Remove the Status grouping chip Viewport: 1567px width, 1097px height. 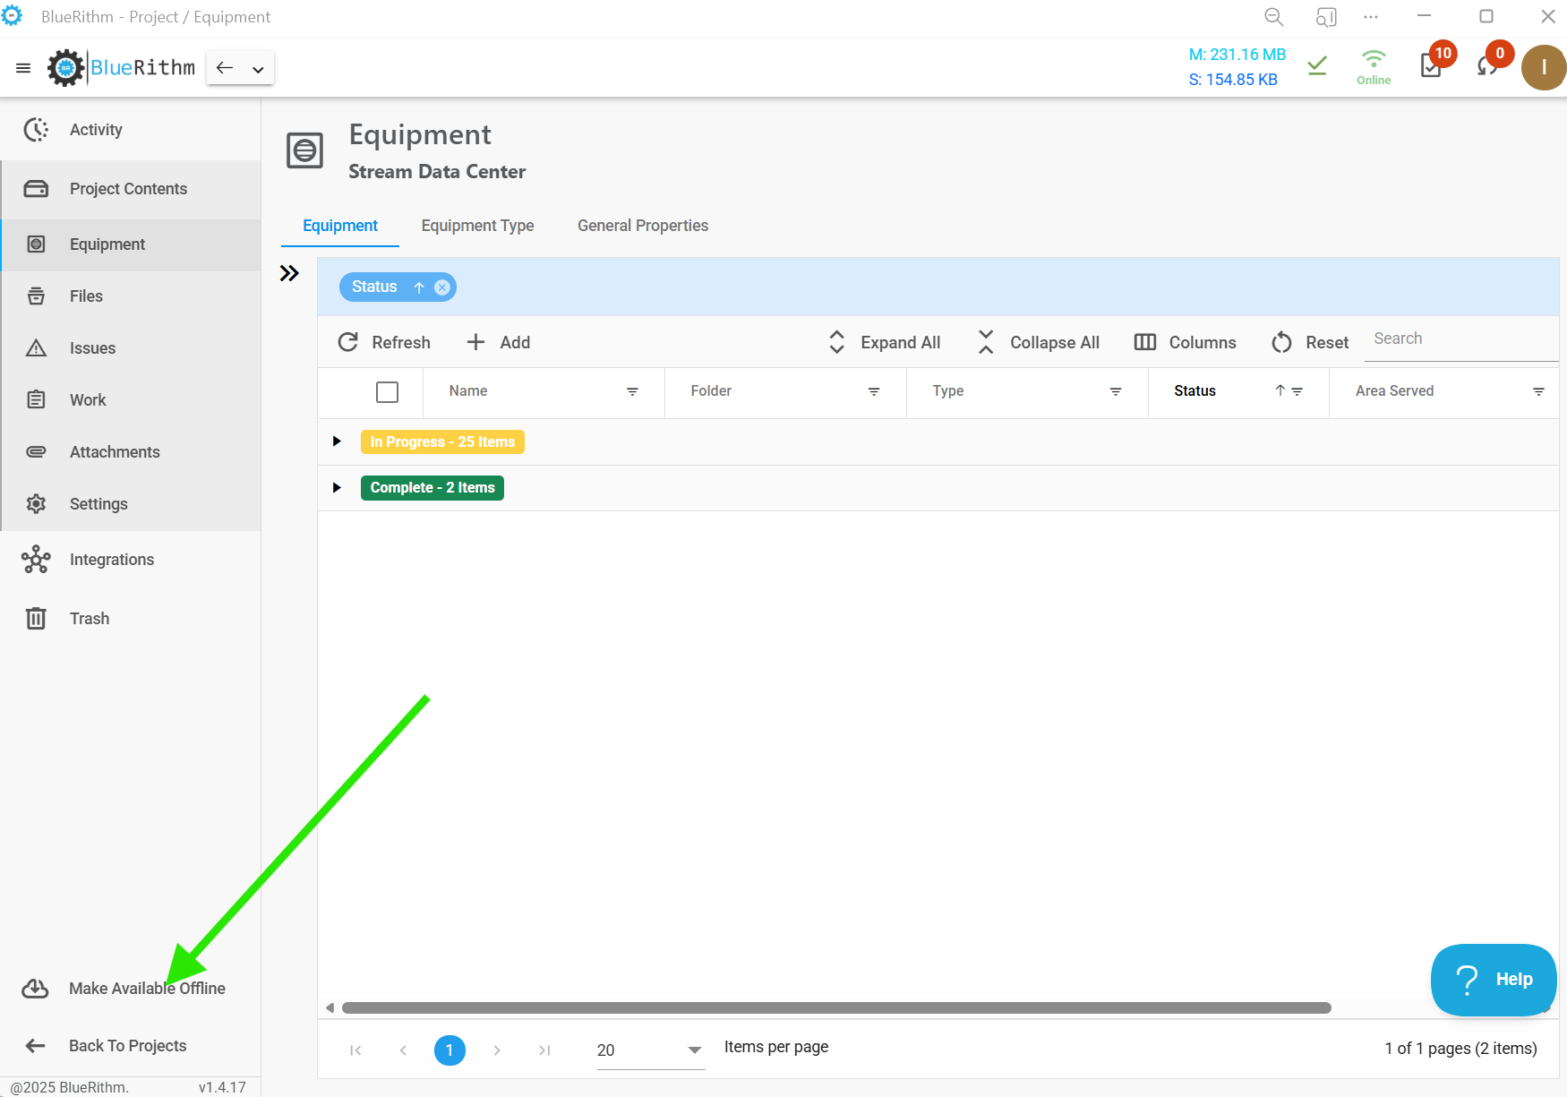click(442, 287)
